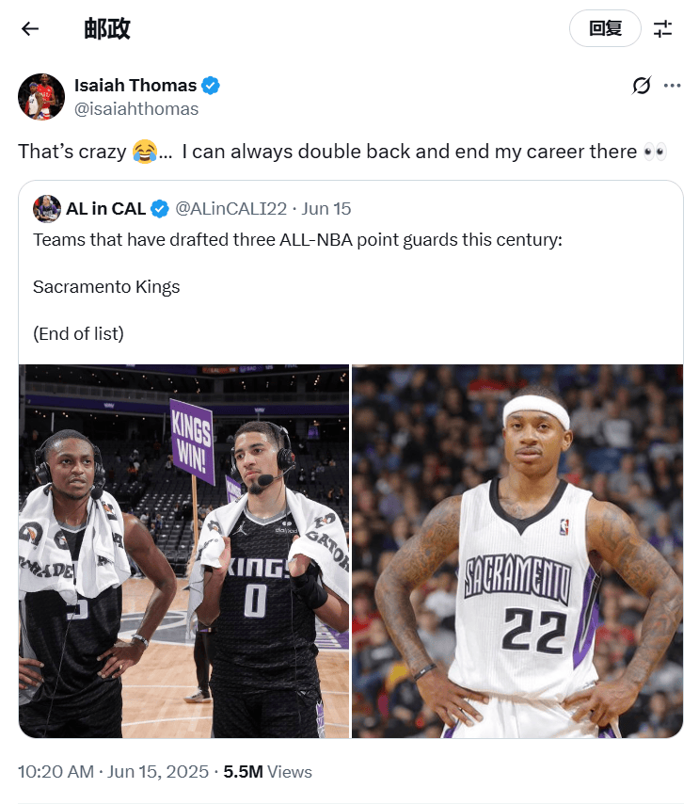Open the three-dot more options menu

(672, 85)
